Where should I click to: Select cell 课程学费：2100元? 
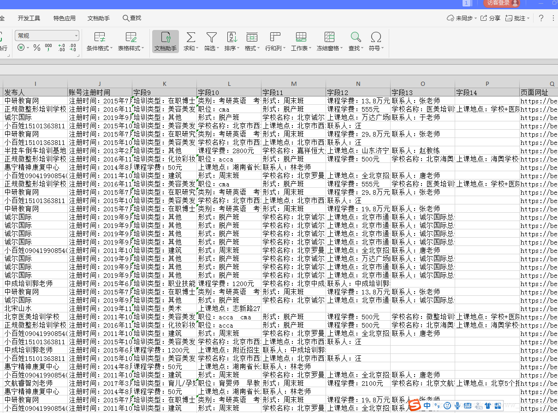(x=358, y=383)
